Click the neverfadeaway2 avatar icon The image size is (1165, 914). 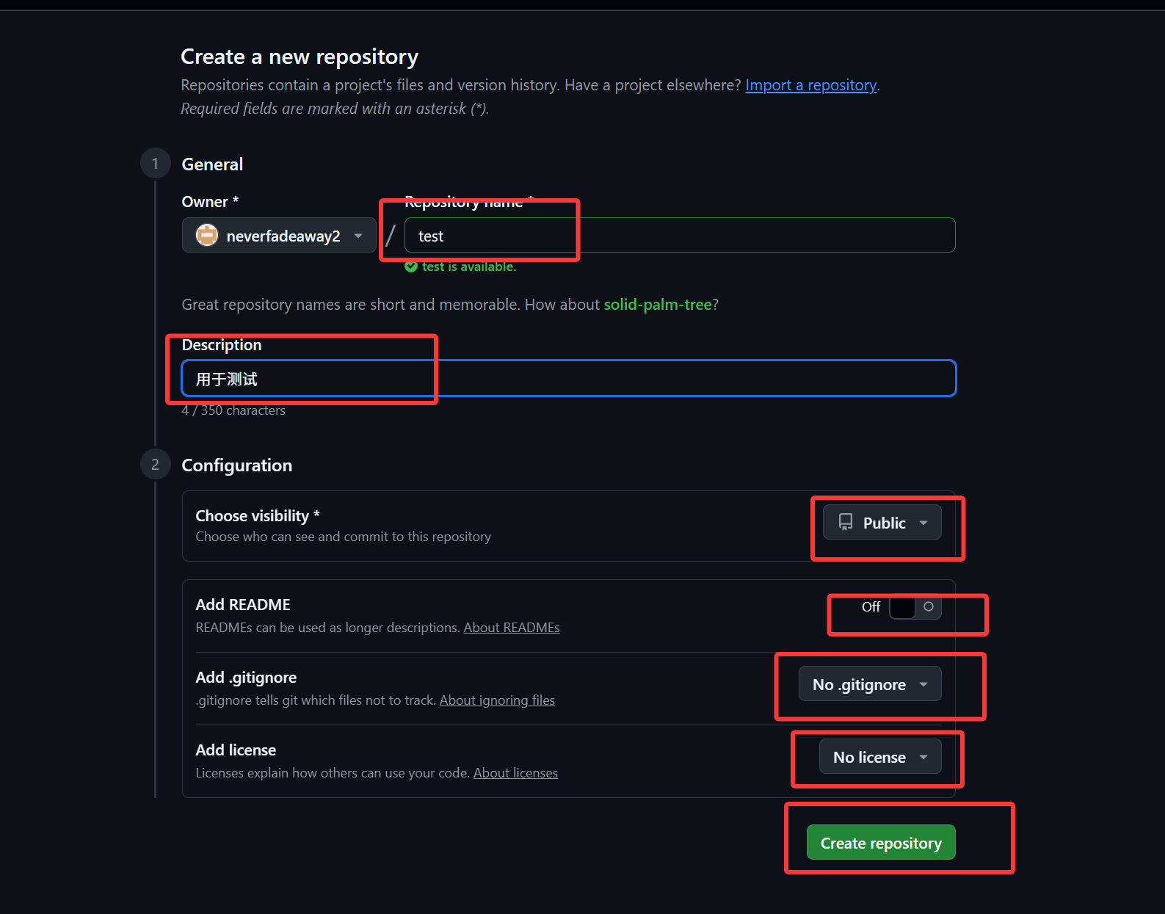click(207, 236)
